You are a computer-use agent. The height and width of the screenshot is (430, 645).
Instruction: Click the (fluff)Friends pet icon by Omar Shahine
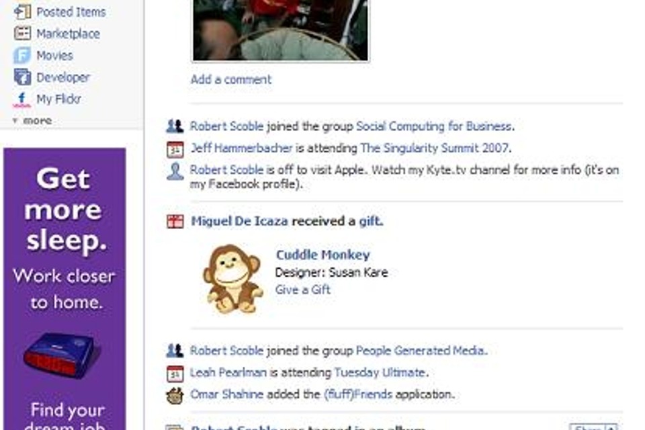pos(175,396)
